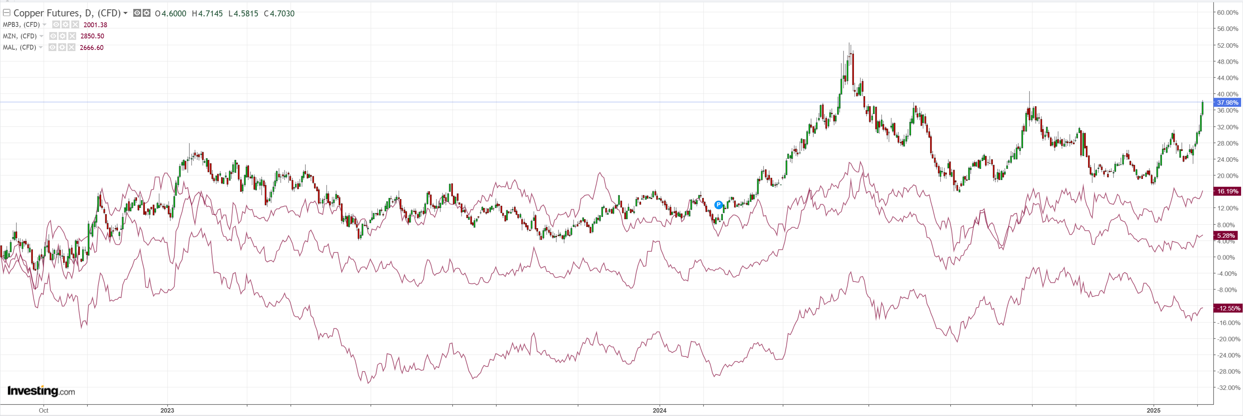Open MPB3 (CFD) dropdown arrow
The image size is (1243, 416).
pyautogui.click(x=44, y=25)
